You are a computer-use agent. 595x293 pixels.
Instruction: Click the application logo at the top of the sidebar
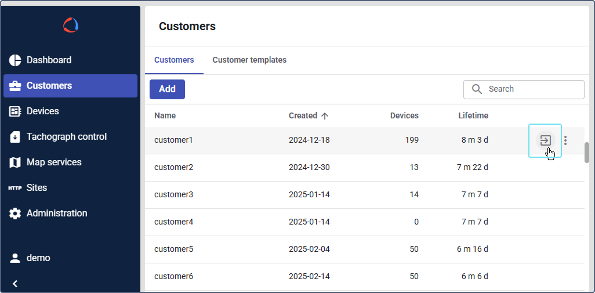pos(71,25)
